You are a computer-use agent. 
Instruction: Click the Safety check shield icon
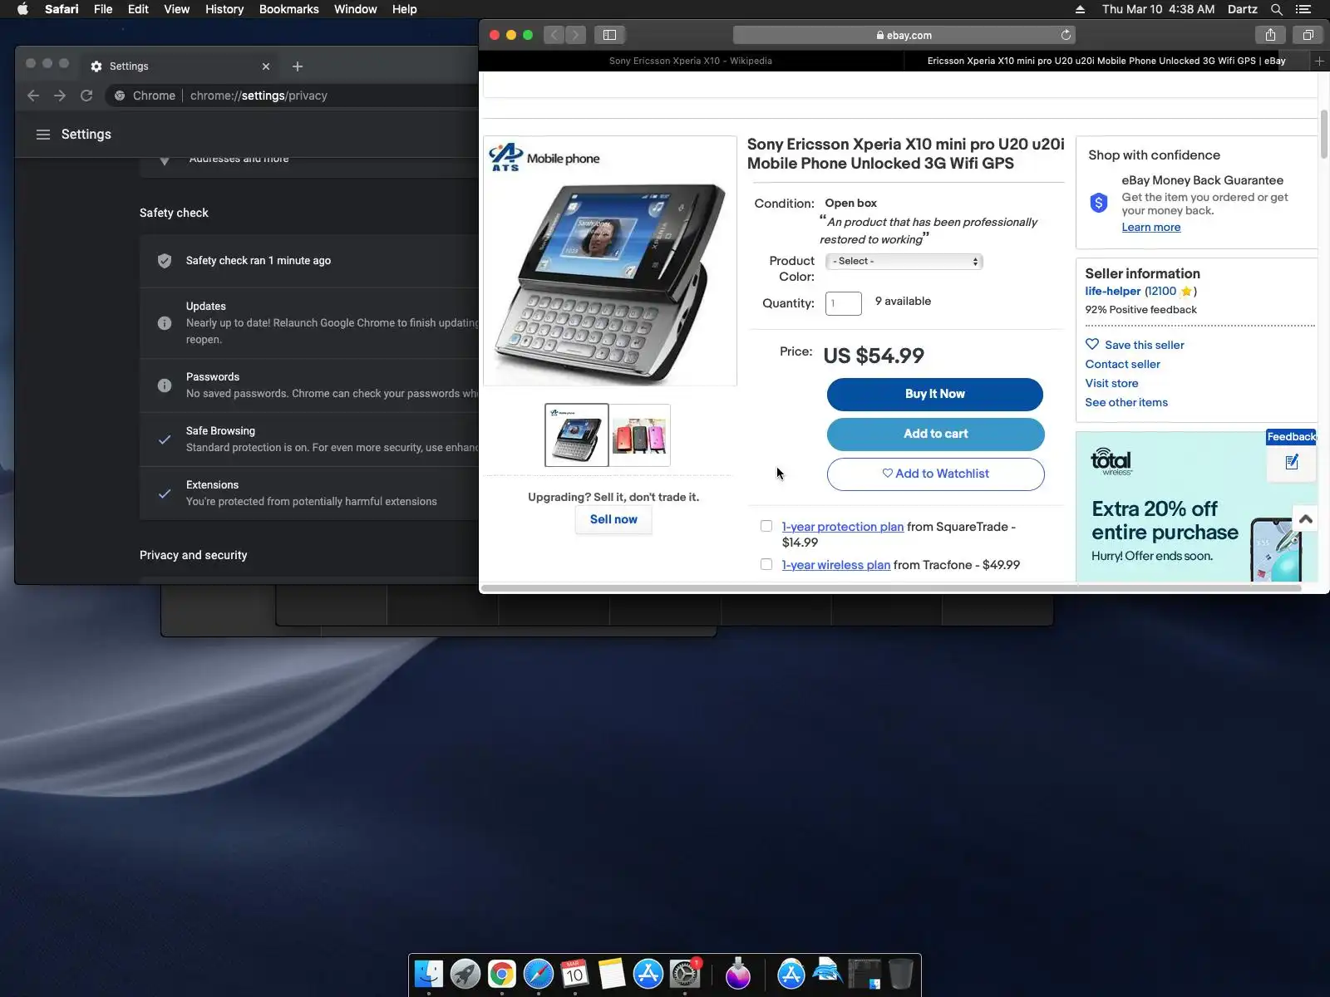pyautogui.click(x=165, y=261)
